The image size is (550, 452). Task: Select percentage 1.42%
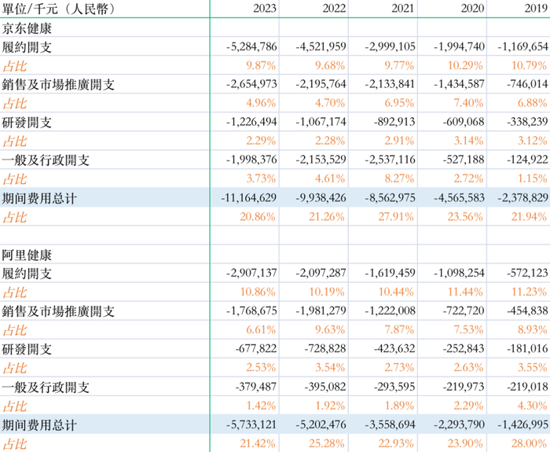coord(261,406)
